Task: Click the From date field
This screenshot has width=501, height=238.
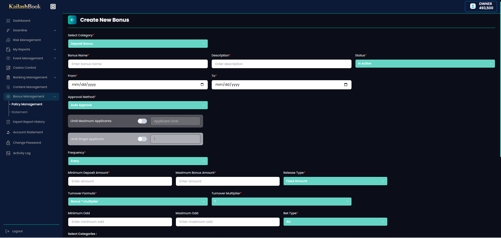Action: coord(138,85)
